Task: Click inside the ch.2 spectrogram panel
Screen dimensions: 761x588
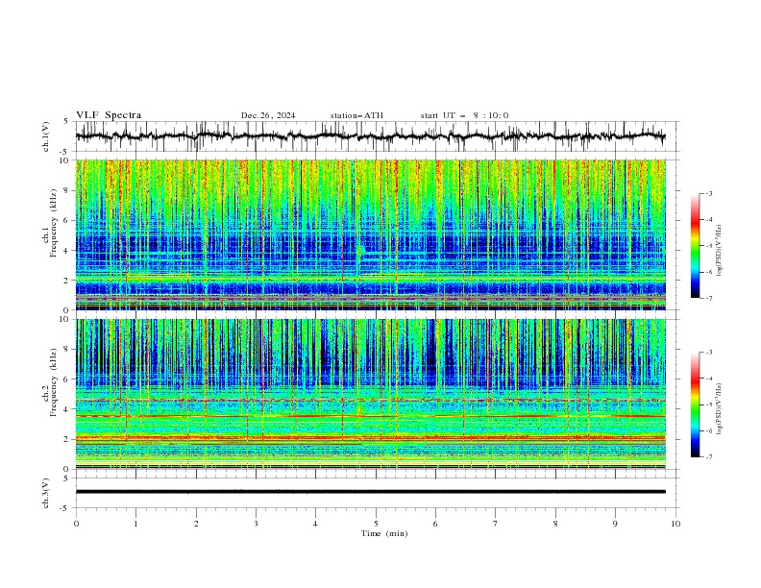Action: click(x=370, y=394)
